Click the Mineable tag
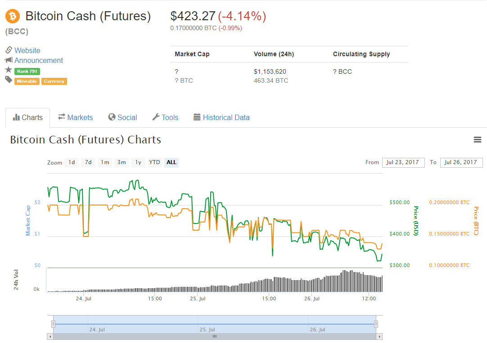The height and width of the screenshot is (343, 487). tap(27, 81)
